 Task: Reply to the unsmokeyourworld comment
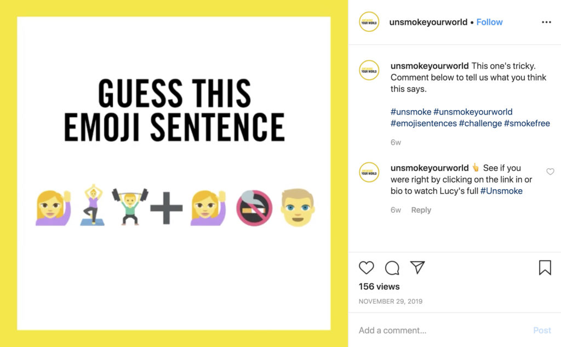421,210
